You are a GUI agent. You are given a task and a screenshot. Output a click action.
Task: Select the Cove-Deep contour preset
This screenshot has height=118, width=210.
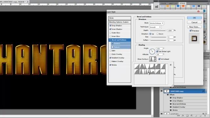pyautogui.click(x=152, y=66)
